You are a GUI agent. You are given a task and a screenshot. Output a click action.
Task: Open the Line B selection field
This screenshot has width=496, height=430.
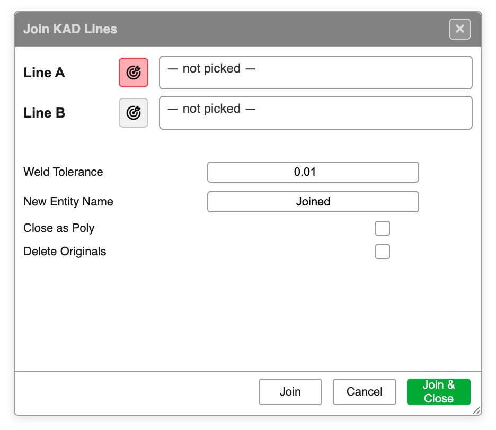(x=315, y=113)
